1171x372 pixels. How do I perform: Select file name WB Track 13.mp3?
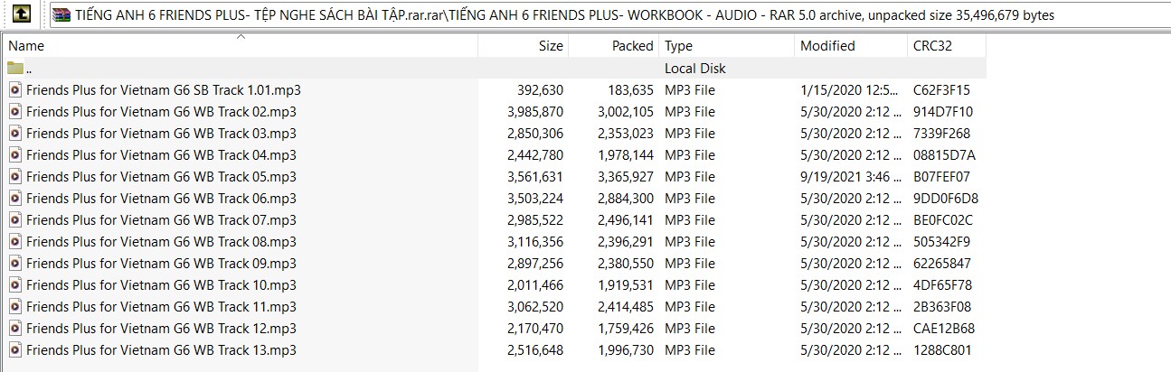pos(161,349)
